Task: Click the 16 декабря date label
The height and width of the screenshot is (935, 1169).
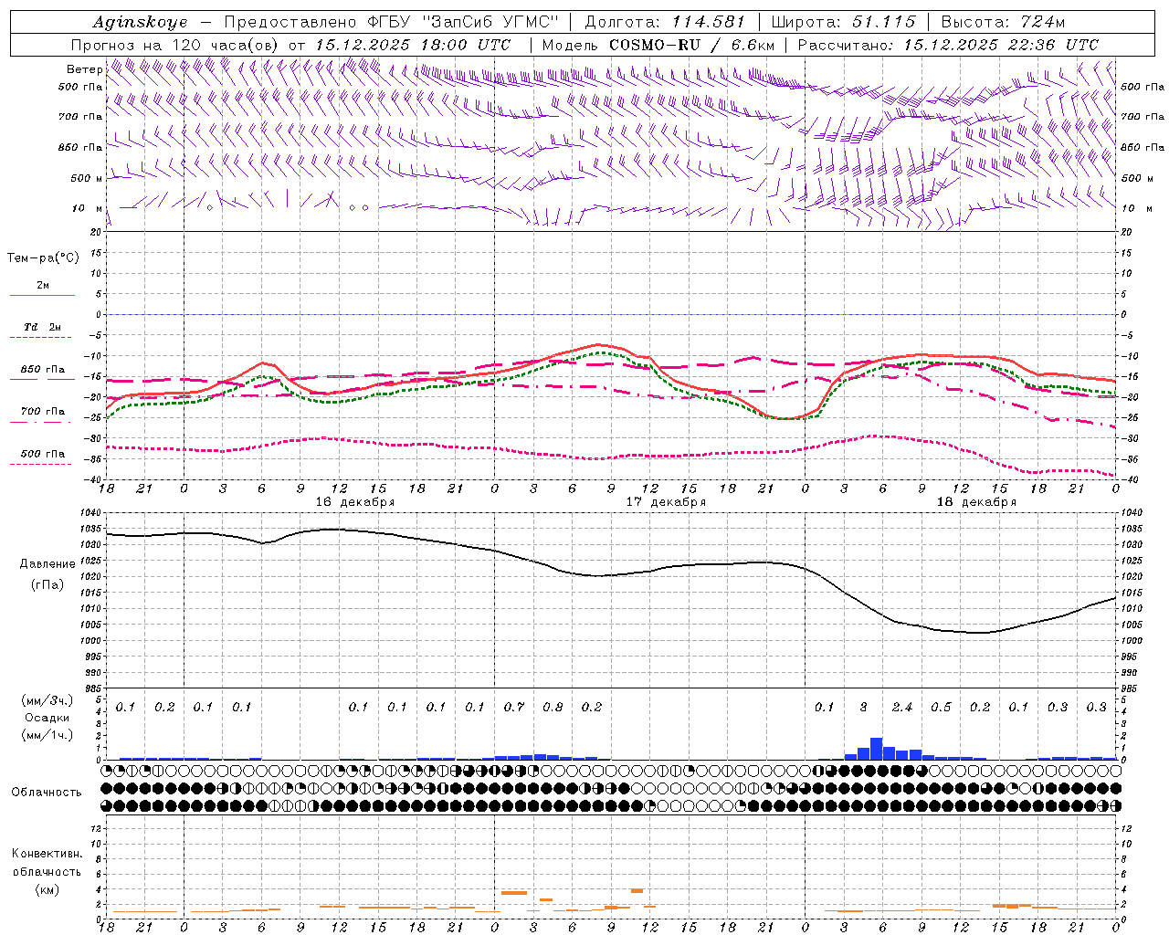Action: (355, 502)
